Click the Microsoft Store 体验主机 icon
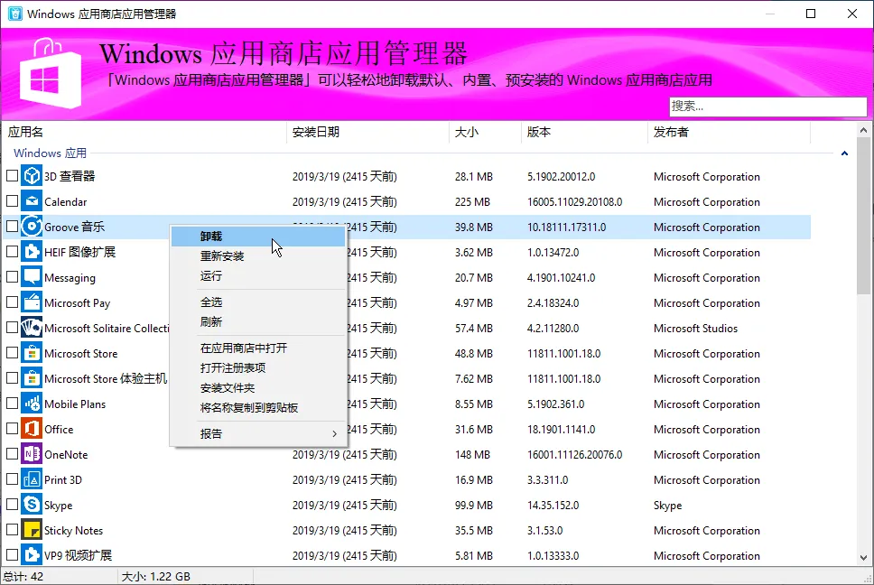 (32, 378)
